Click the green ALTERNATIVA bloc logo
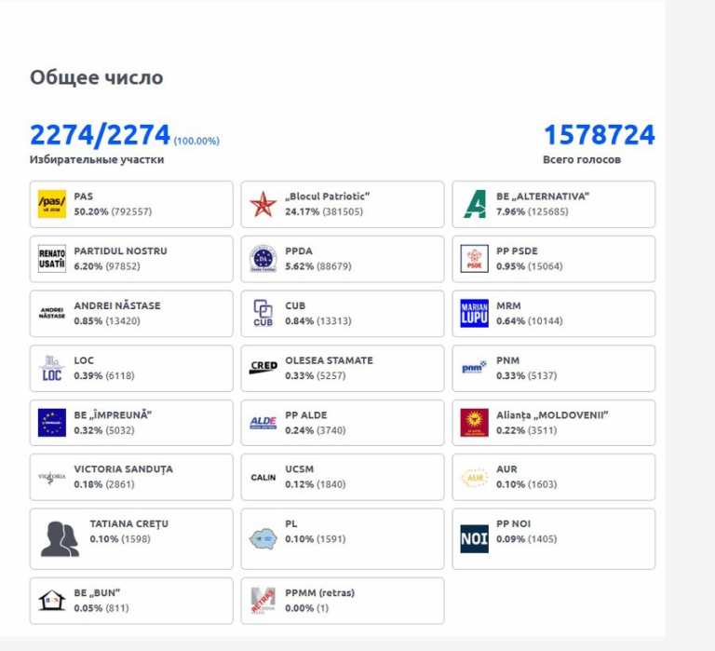 coord(474,204)
